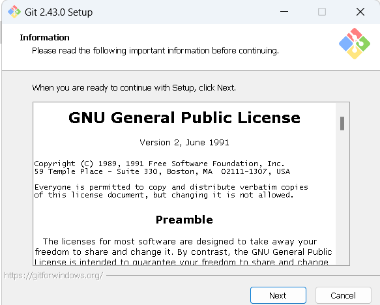Close the Git 2.43.0 Setup window
Screen dimensions: 380x305
point(360,12)
